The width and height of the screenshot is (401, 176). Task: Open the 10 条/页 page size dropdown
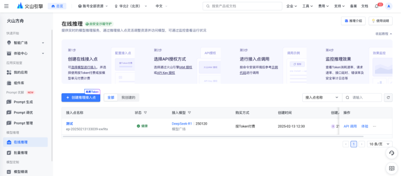click(x=379, y=144)
